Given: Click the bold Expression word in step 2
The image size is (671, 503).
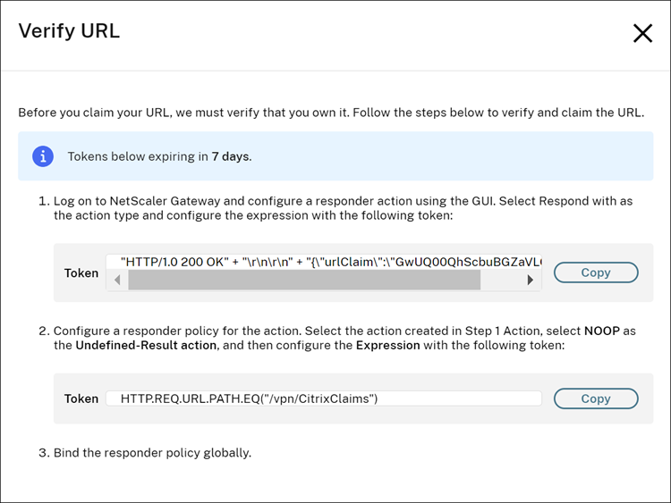Looking at the screenshot, I should click(387, 345).
